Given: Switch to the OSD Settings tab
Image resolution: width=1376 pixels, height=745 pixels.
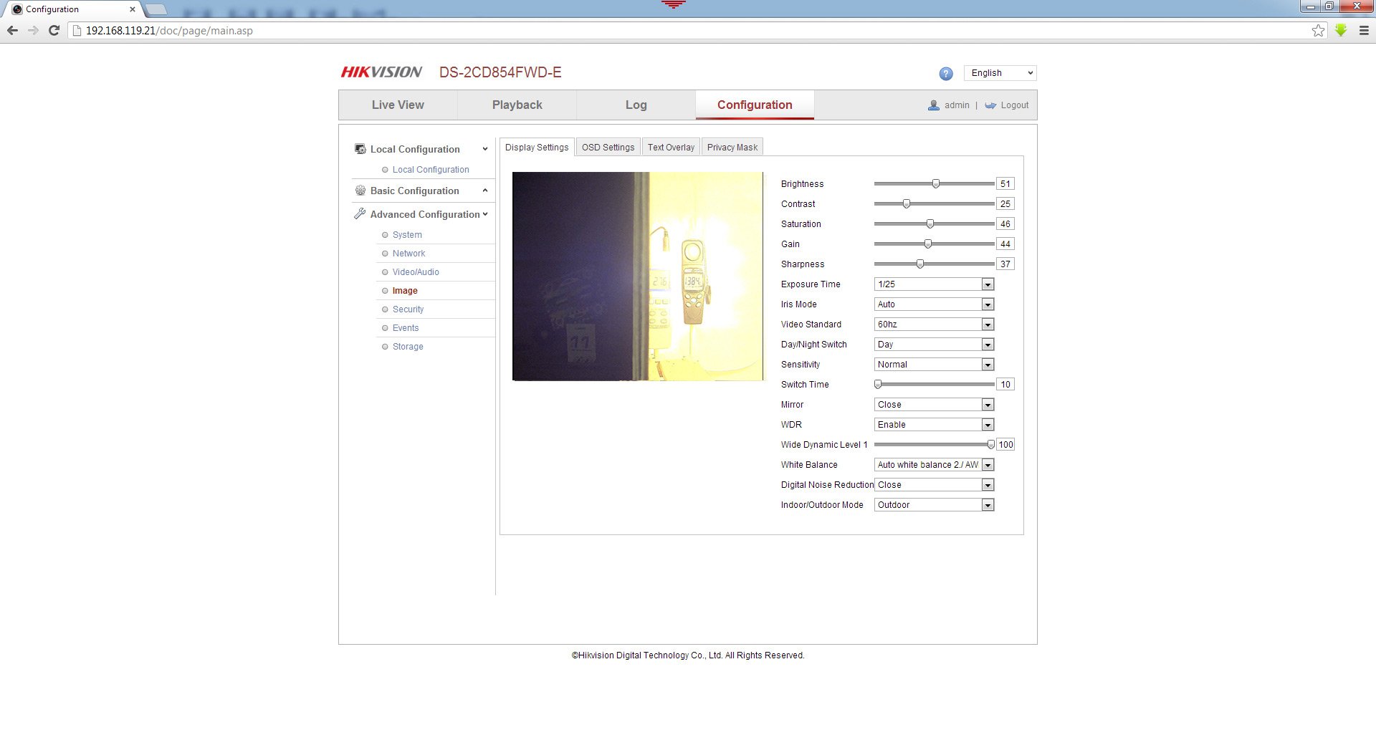Looking at the screenshot, I should coord(608,148).
